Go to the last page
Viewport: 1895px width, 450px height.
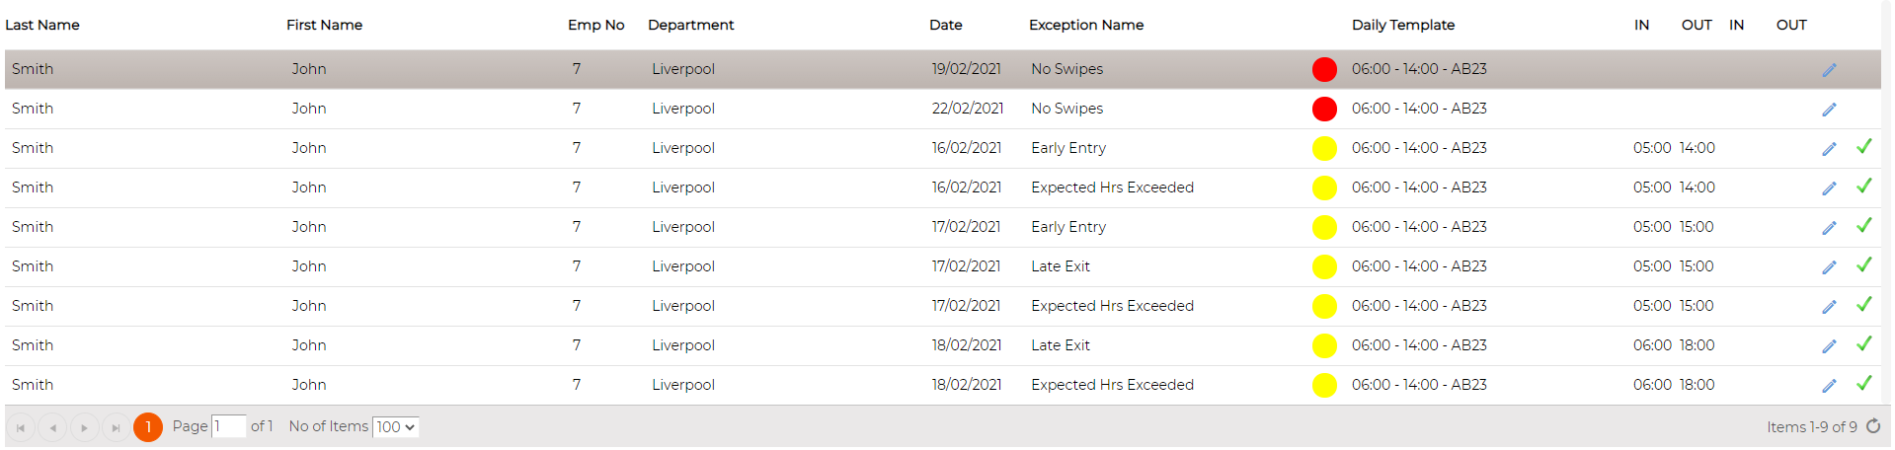coord(116,427)
